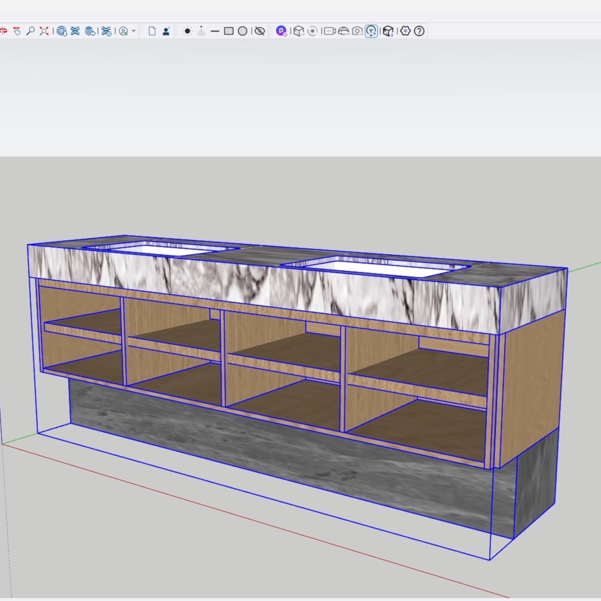The image size is (601, 601).
Task: Open the Extension Warehouse
Action: [75, 31]
